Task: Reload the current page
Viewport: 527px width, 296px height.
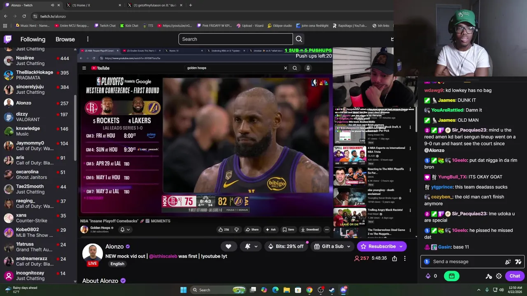Action: click(x=24, y=16)
